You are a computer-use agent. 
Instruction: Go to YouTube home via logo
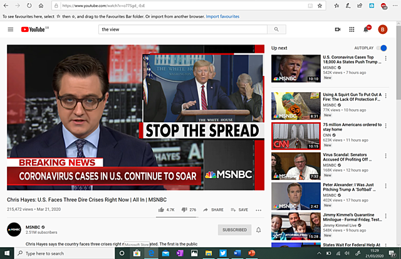pos(34,29)
